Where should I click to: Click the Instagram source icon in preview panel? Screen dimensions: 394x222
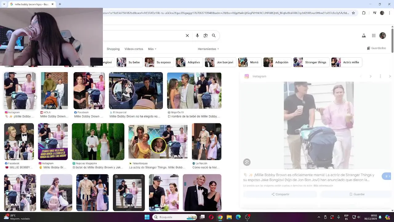click(247, 76)
